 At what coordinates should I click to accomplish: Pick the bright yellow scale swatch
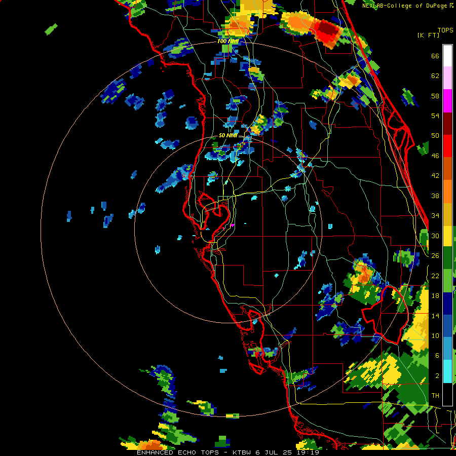[x=447, y=236]
